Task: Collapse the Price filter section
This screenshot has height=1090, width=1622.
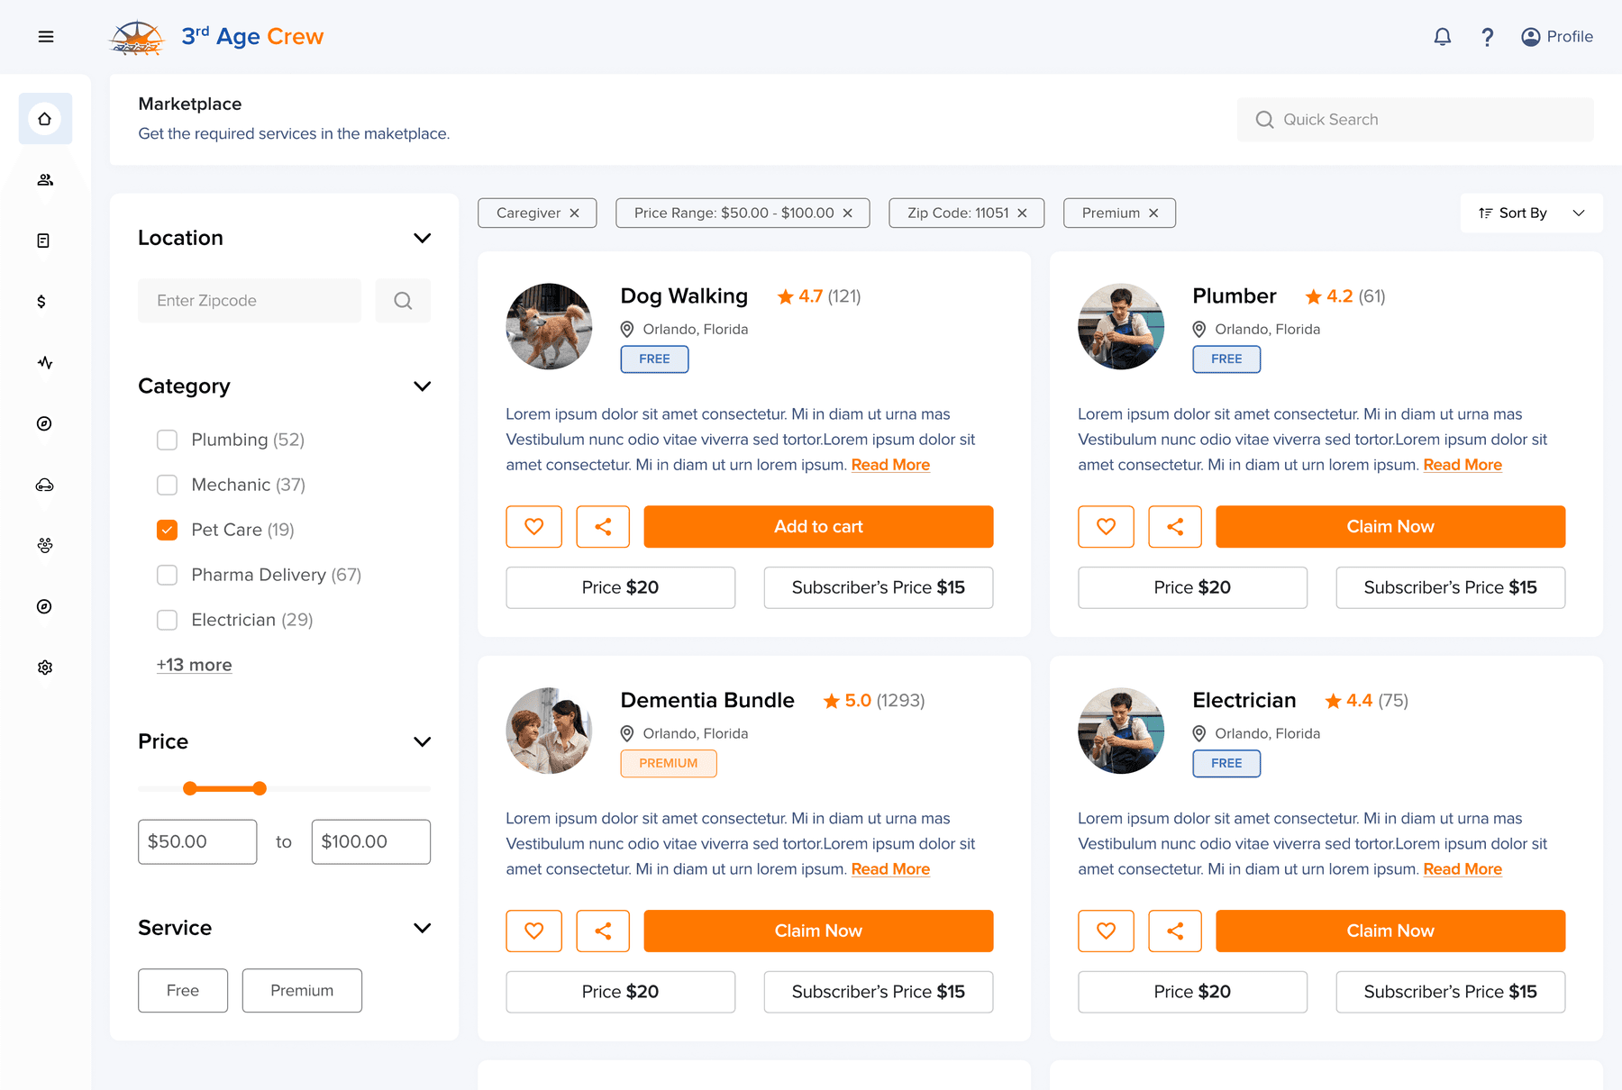Action: [422, 741]
